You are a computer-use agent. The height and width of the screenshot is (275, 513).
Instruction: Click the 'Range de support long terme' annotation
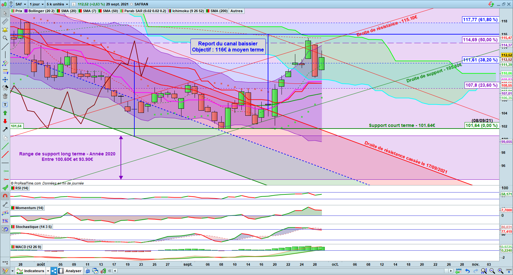pos(67,156)
